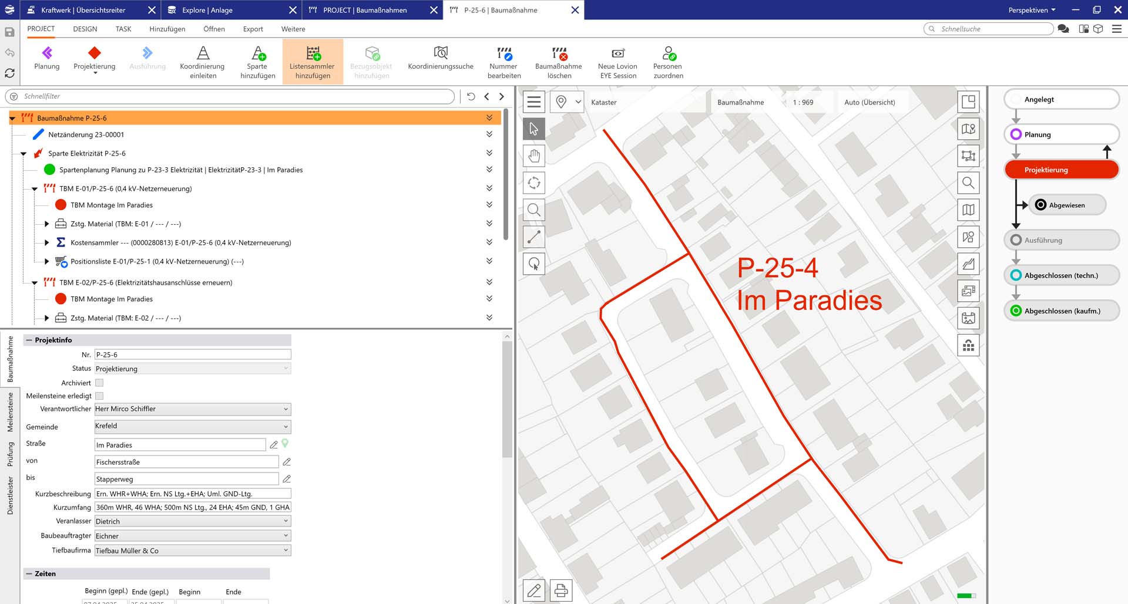Image resolution: width=1128 pixels, height=604 pixels.
Task: Click the Listensammler hinzufügen ribbon icon
Action: [313, 54]
